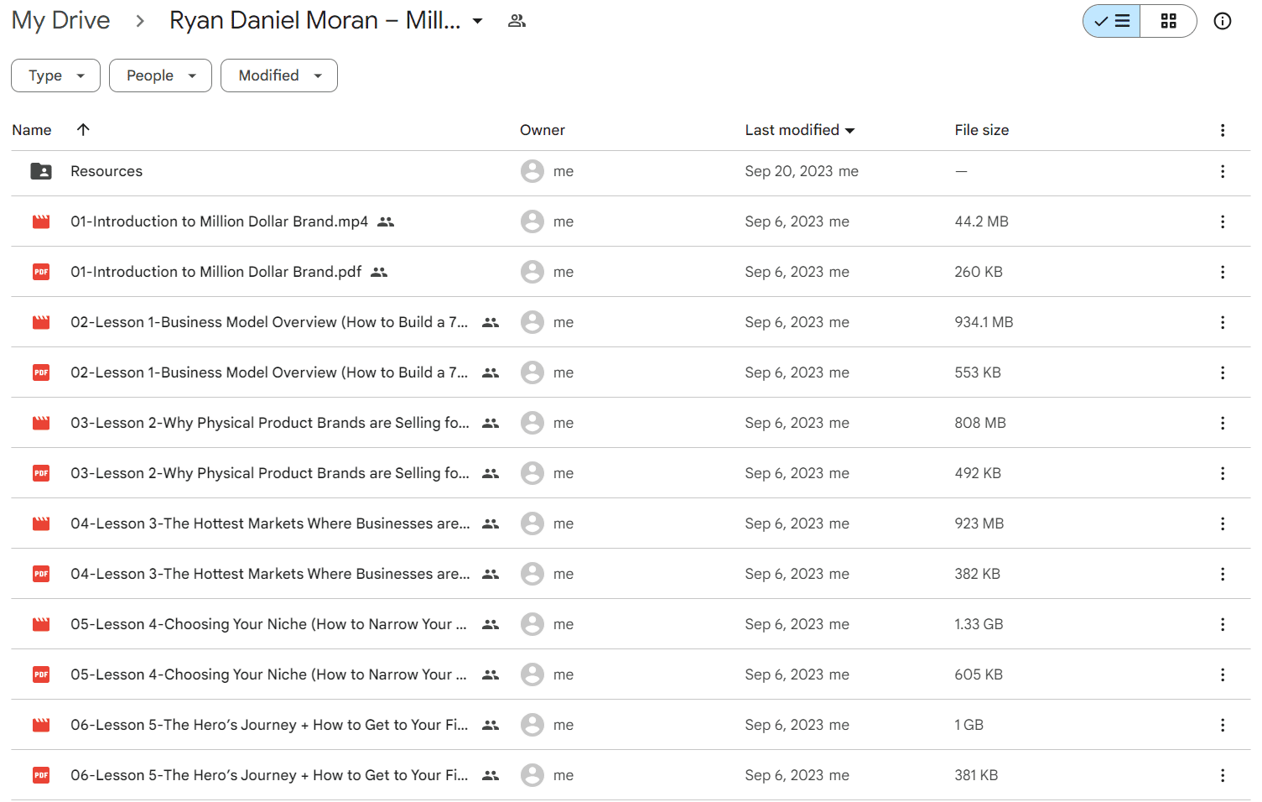Click PDF icon of 01-Introduction pdf file

click(41, 272)
